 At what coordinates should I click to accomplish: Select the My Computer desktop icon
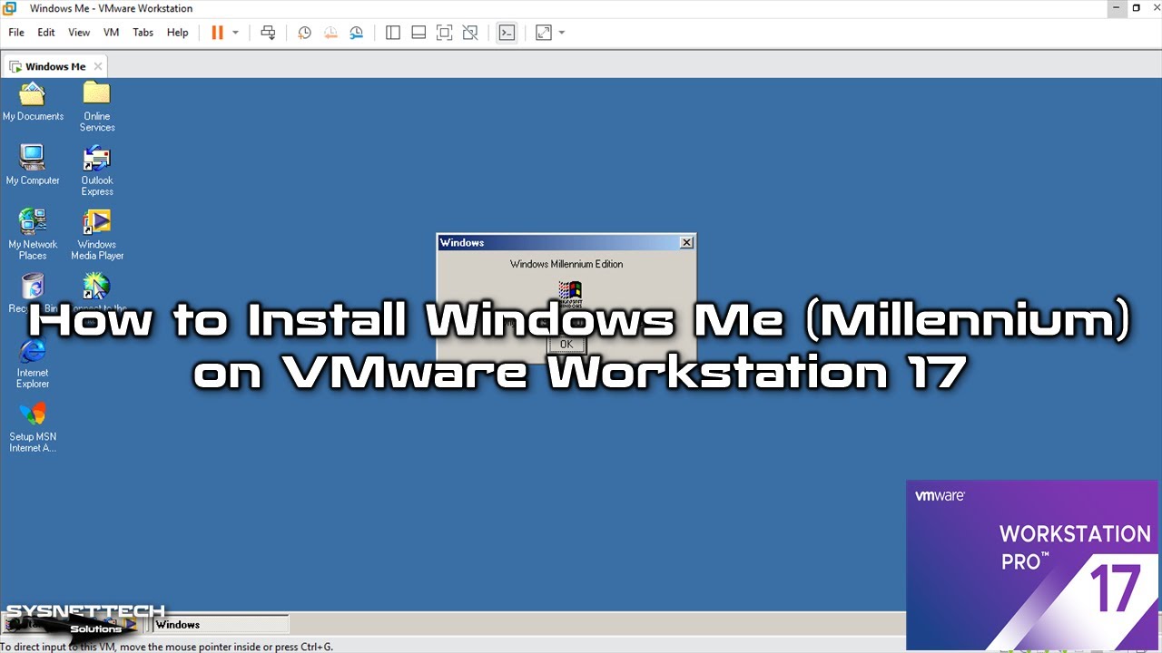(x=33, y=165)
